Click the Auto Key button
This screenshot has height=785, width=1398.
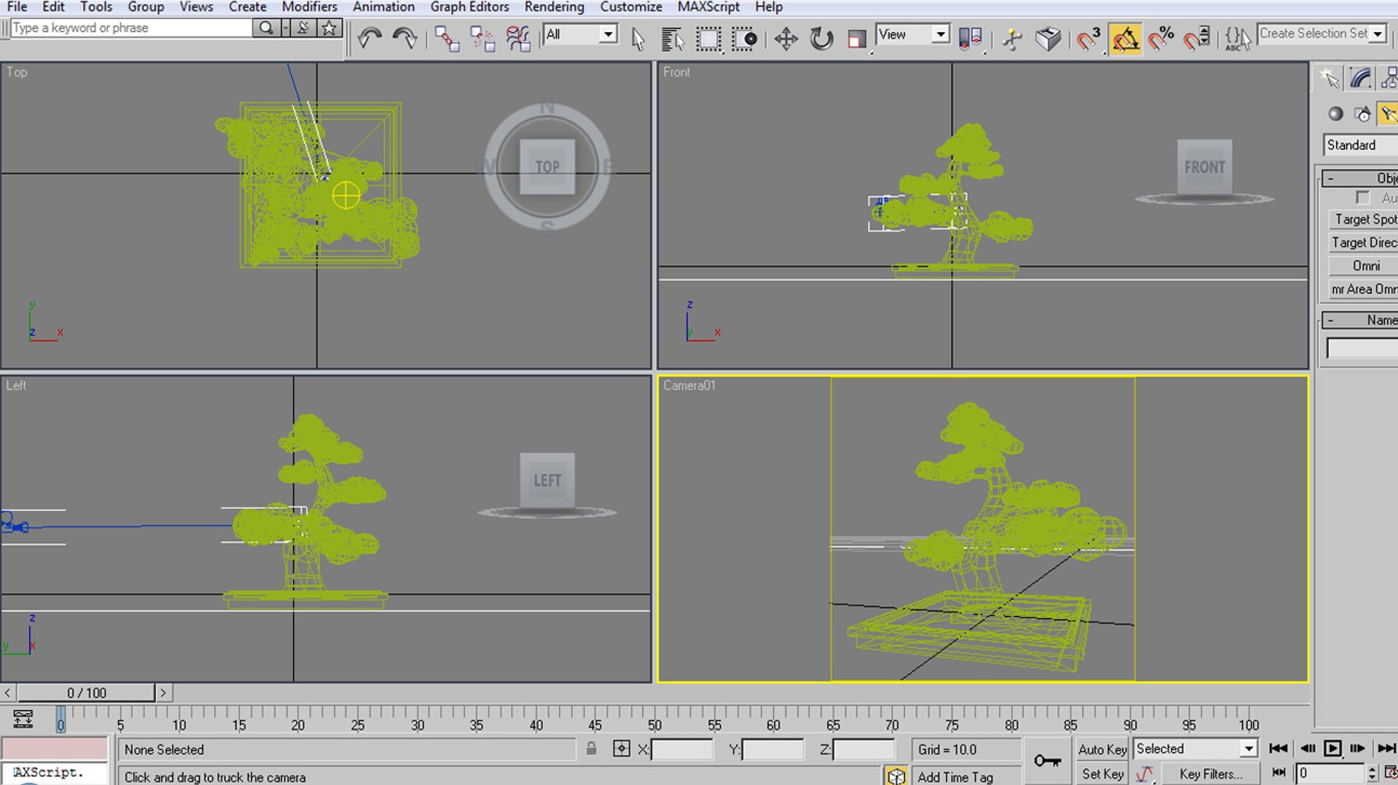click(x=1102, y=749)
